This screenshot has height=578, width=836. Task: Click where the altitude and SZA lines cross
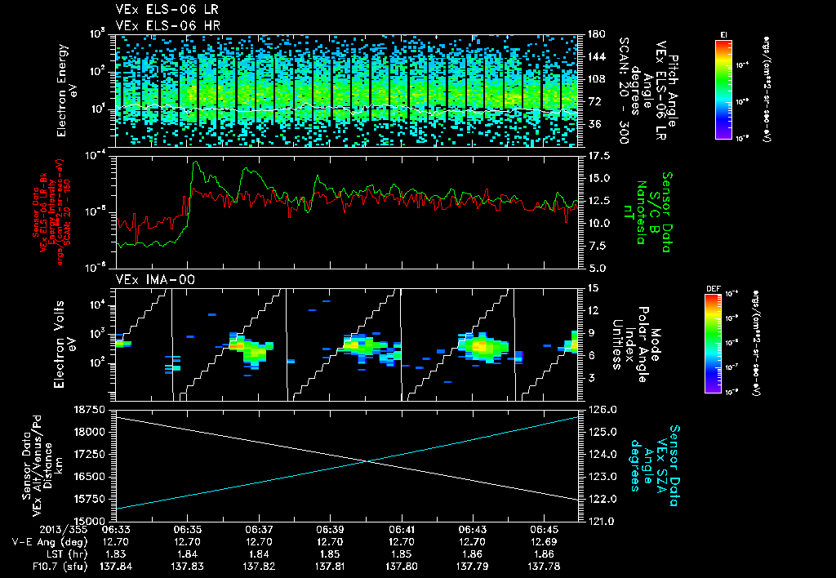[x=368, y=461]
